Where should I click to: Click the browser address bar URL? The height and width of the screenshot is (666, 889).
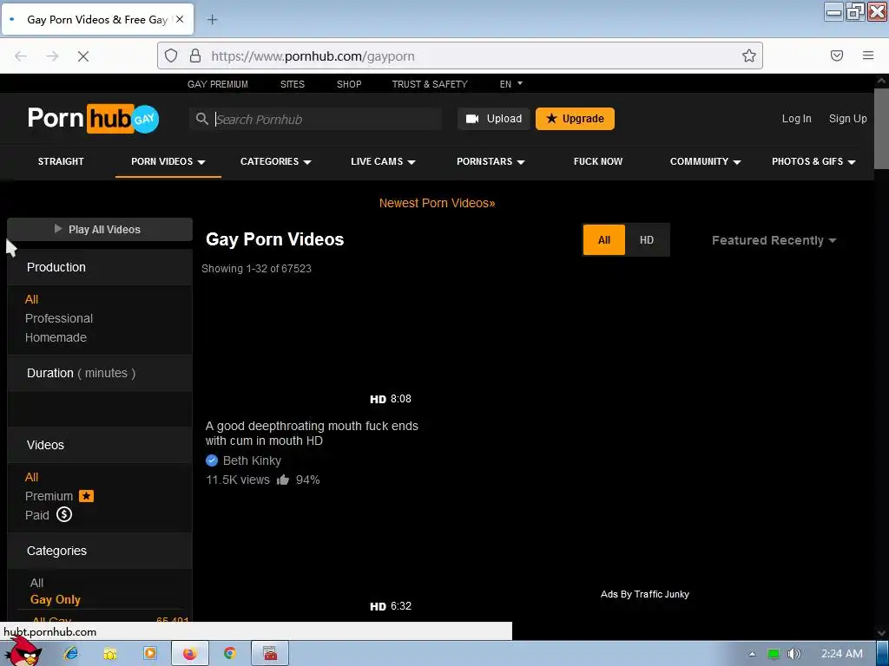click(x=313, y=56)
